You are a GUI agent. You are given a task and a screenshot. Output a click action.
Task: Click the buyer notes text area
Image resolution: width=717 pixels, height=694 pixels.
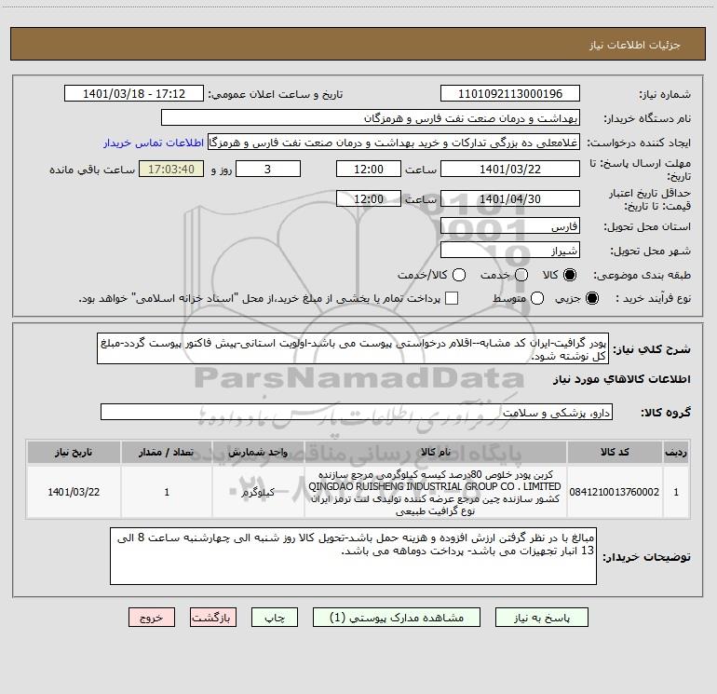[x=353, y=556]
